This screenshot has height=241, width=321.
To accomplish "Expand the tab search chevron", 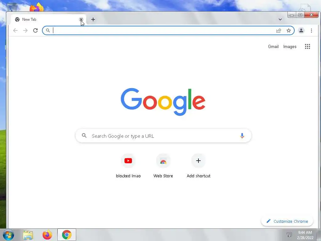I will (x=280, y=19).
